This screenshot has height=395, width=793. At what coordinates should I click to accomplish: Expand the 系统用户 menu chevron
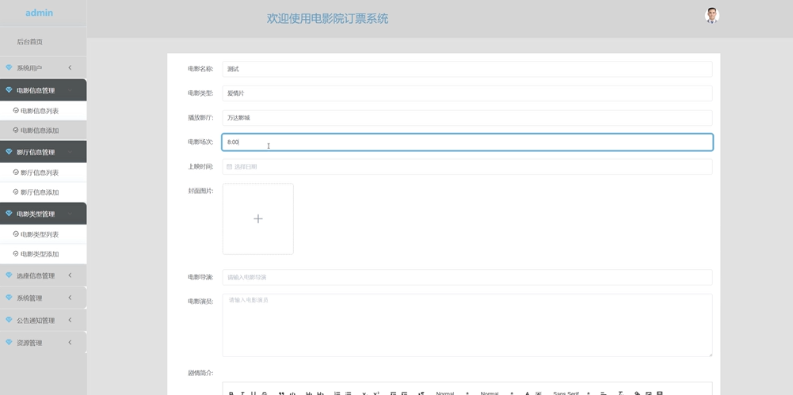click(70, 67)
